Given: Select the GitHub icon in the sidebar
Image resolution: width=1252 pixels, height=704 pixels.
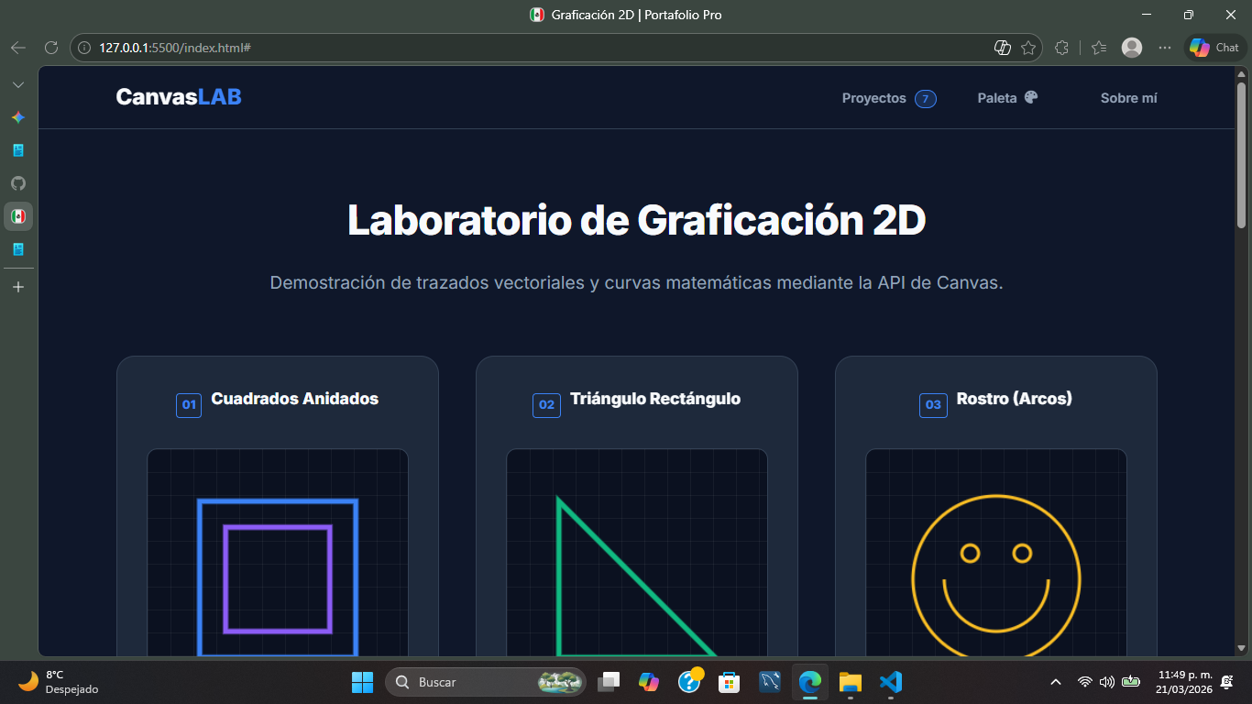Looking at the screenshot, I should tap(18, 183).
